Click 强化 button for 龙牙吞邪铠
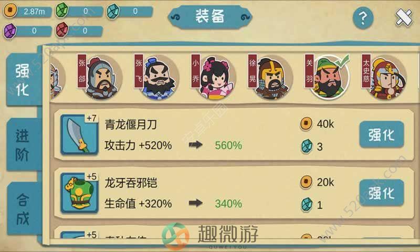Viewport: 420px width, 252px height. [x=382, y=193]
